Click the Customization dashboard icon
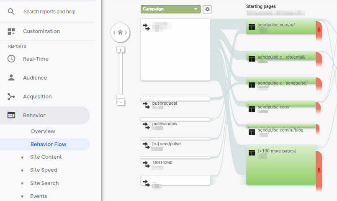 pos(11,31)
